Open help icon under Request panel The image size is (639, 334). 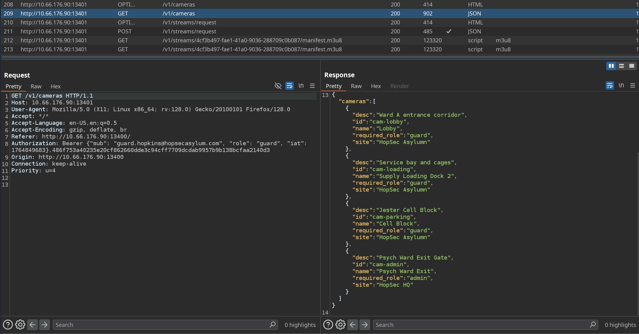(8, 325)
